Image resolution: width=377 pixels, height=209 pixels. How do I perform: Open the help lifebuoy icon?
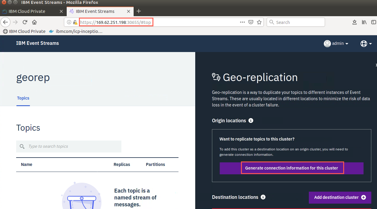(364, 43)
